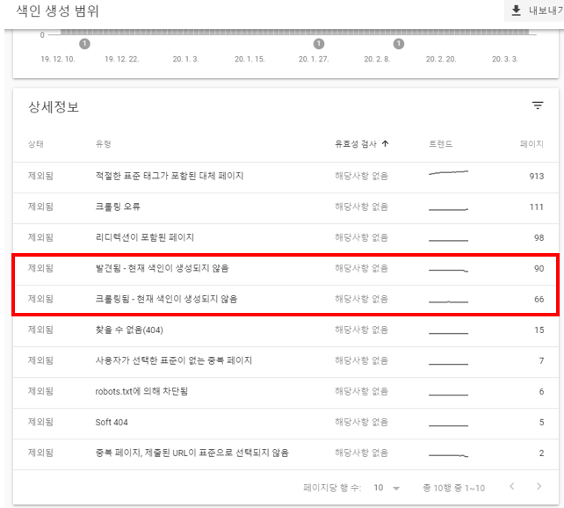The width and height of the screenshot is (564, 508).
Task: Go to previous page with left chevron
Action: tap(512, 486)
